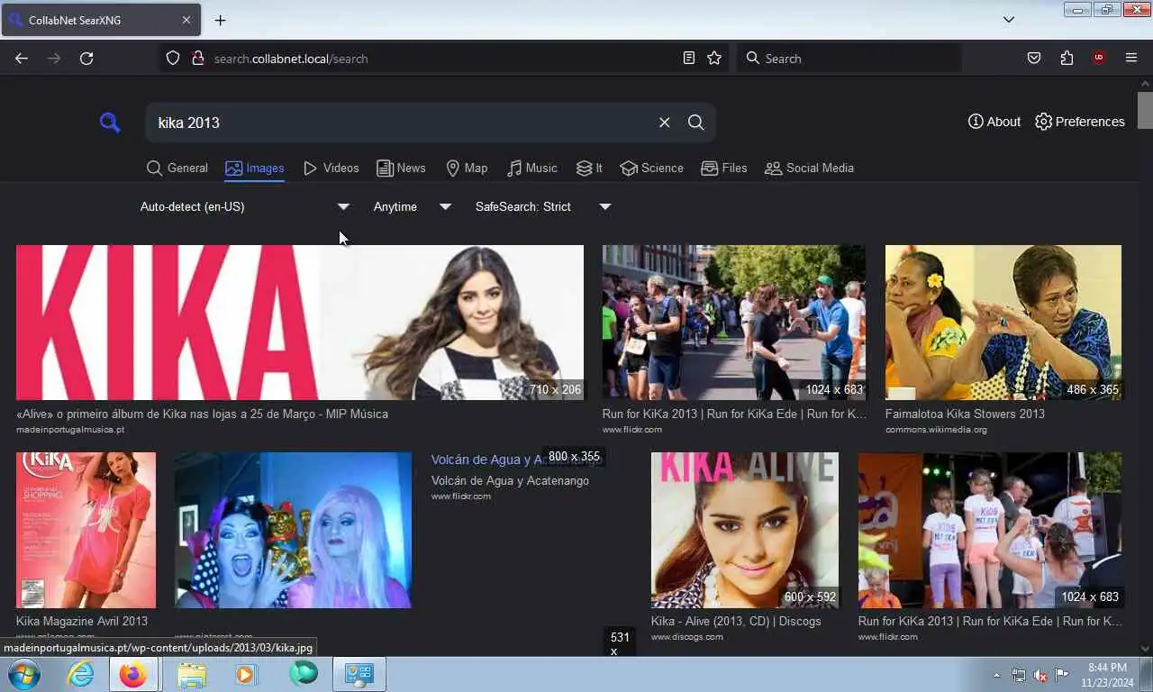Viewport: 1153px width, 692px height.
Task: Click the muted volume tray icon
Action: click(x=1040, y=675)
